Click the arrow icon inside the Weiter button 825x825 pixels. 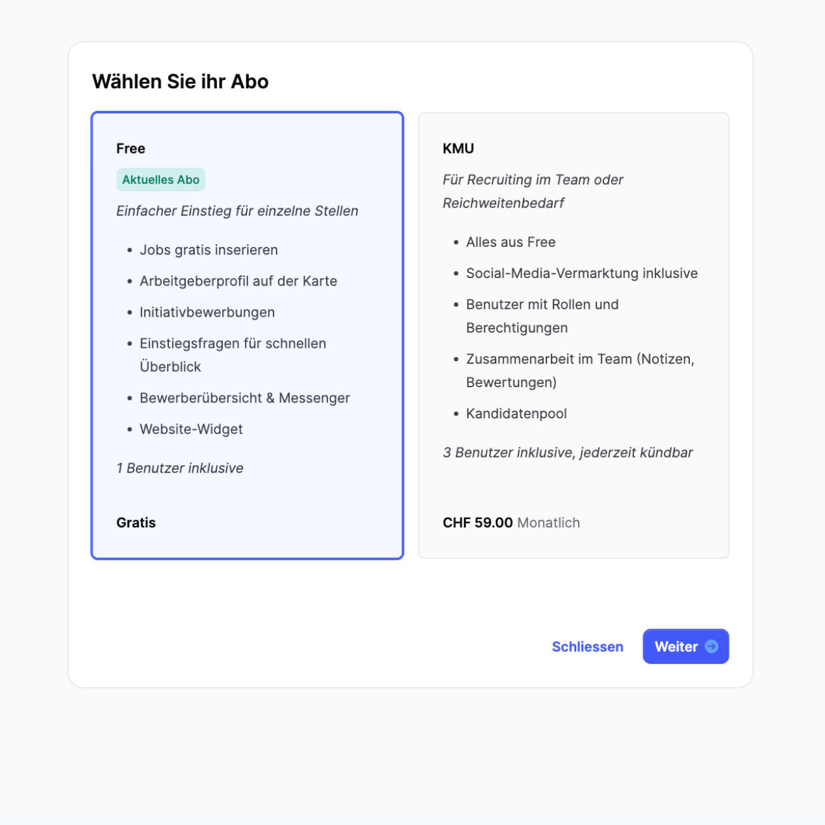[711, 647]
